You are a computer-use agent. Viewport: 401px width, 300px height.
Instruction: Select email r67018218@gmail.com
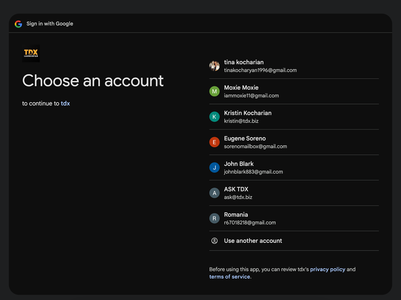click(250, 223)
